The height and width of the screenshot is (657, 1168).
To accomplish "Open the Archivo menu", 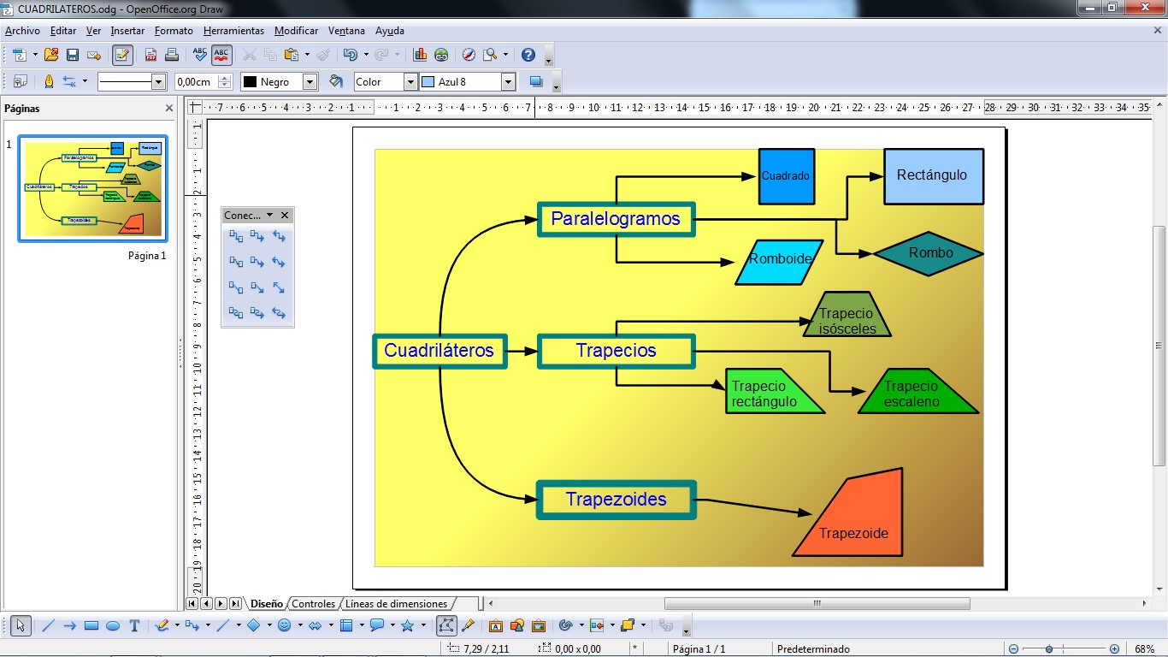I will tap(22, 31).
